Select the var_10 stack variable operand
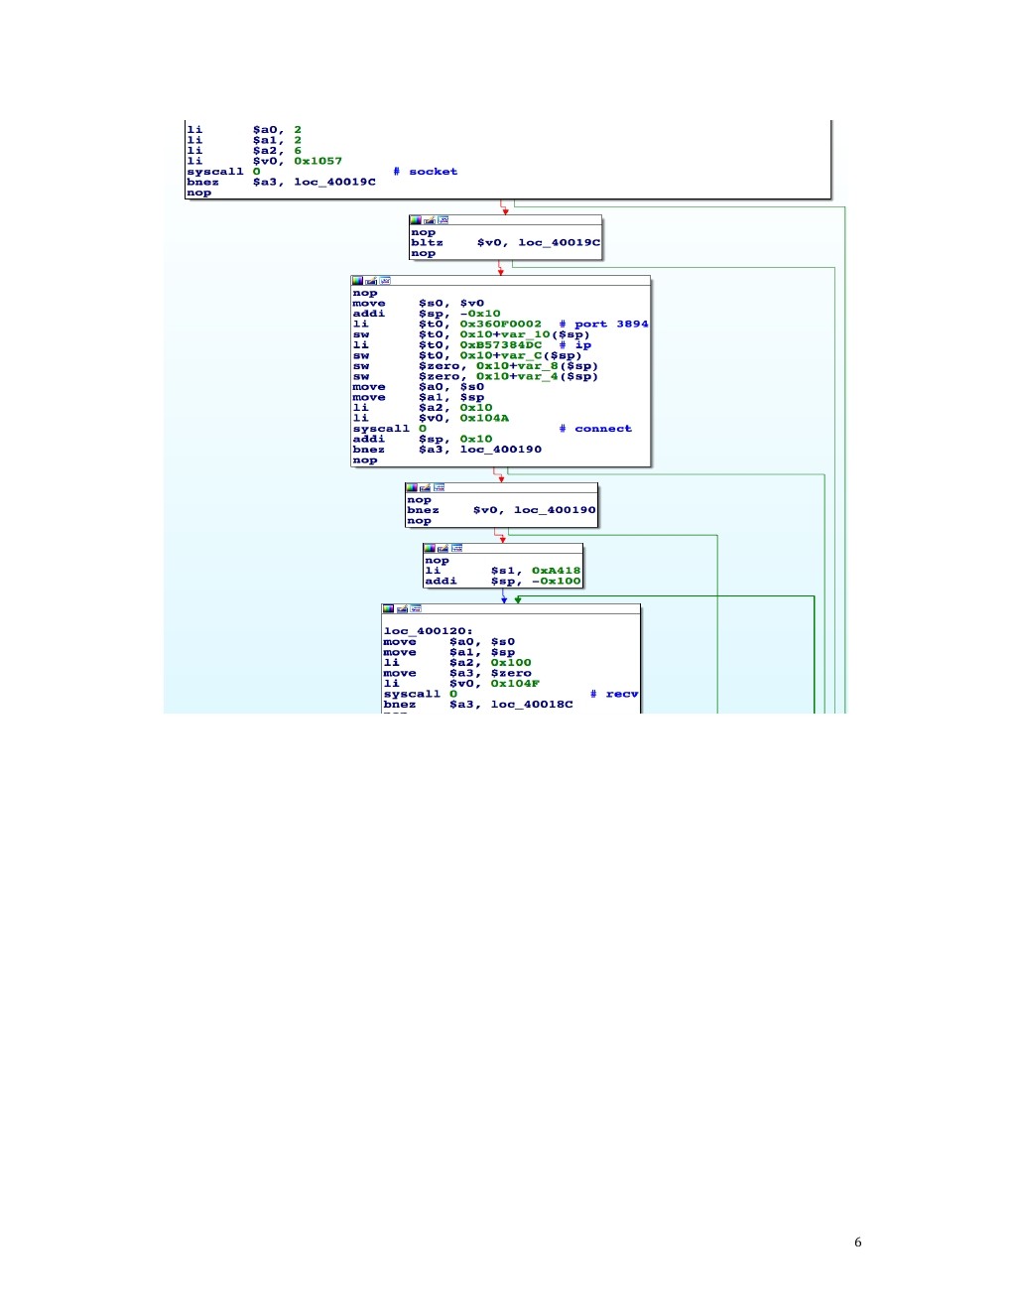The image size is (1012, 1310). [x=529, y=334]
